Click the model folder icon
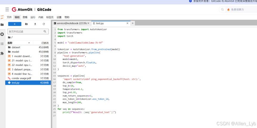257x128 pixels. click(9, 52)
